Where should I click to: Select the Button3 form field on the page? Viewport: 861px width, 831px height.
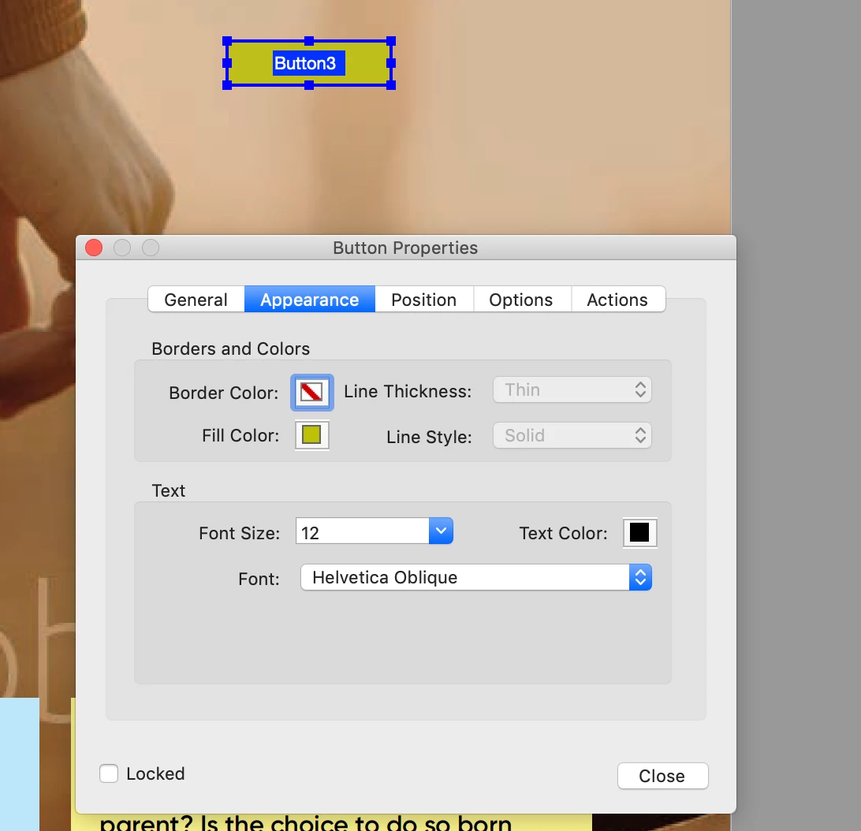tap(309, 63)
